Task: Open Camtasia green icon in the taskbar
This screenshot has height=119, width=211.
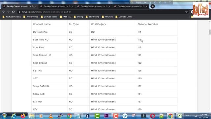Action: tap(97, 116)
